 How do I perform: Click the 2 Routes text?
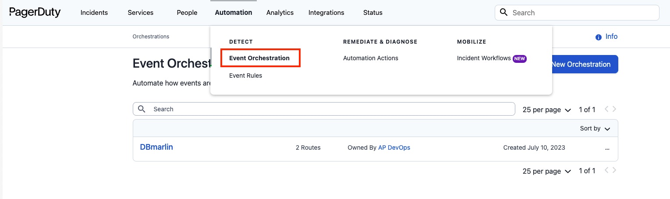(308, 148)
